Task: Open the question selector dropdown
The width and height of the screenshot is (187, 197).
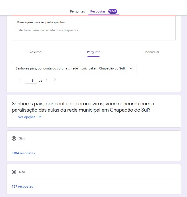Action: [74, 69]
